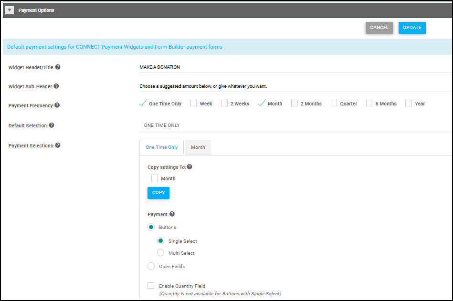Open the Default Selection dropdown
This screenshot has width=453, height=301.
tap(295, 125)
